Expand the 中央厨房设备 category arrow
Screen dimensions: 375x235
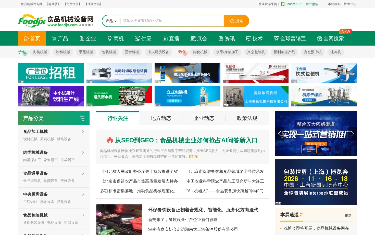pyautogui.click(x=83, y=194)
